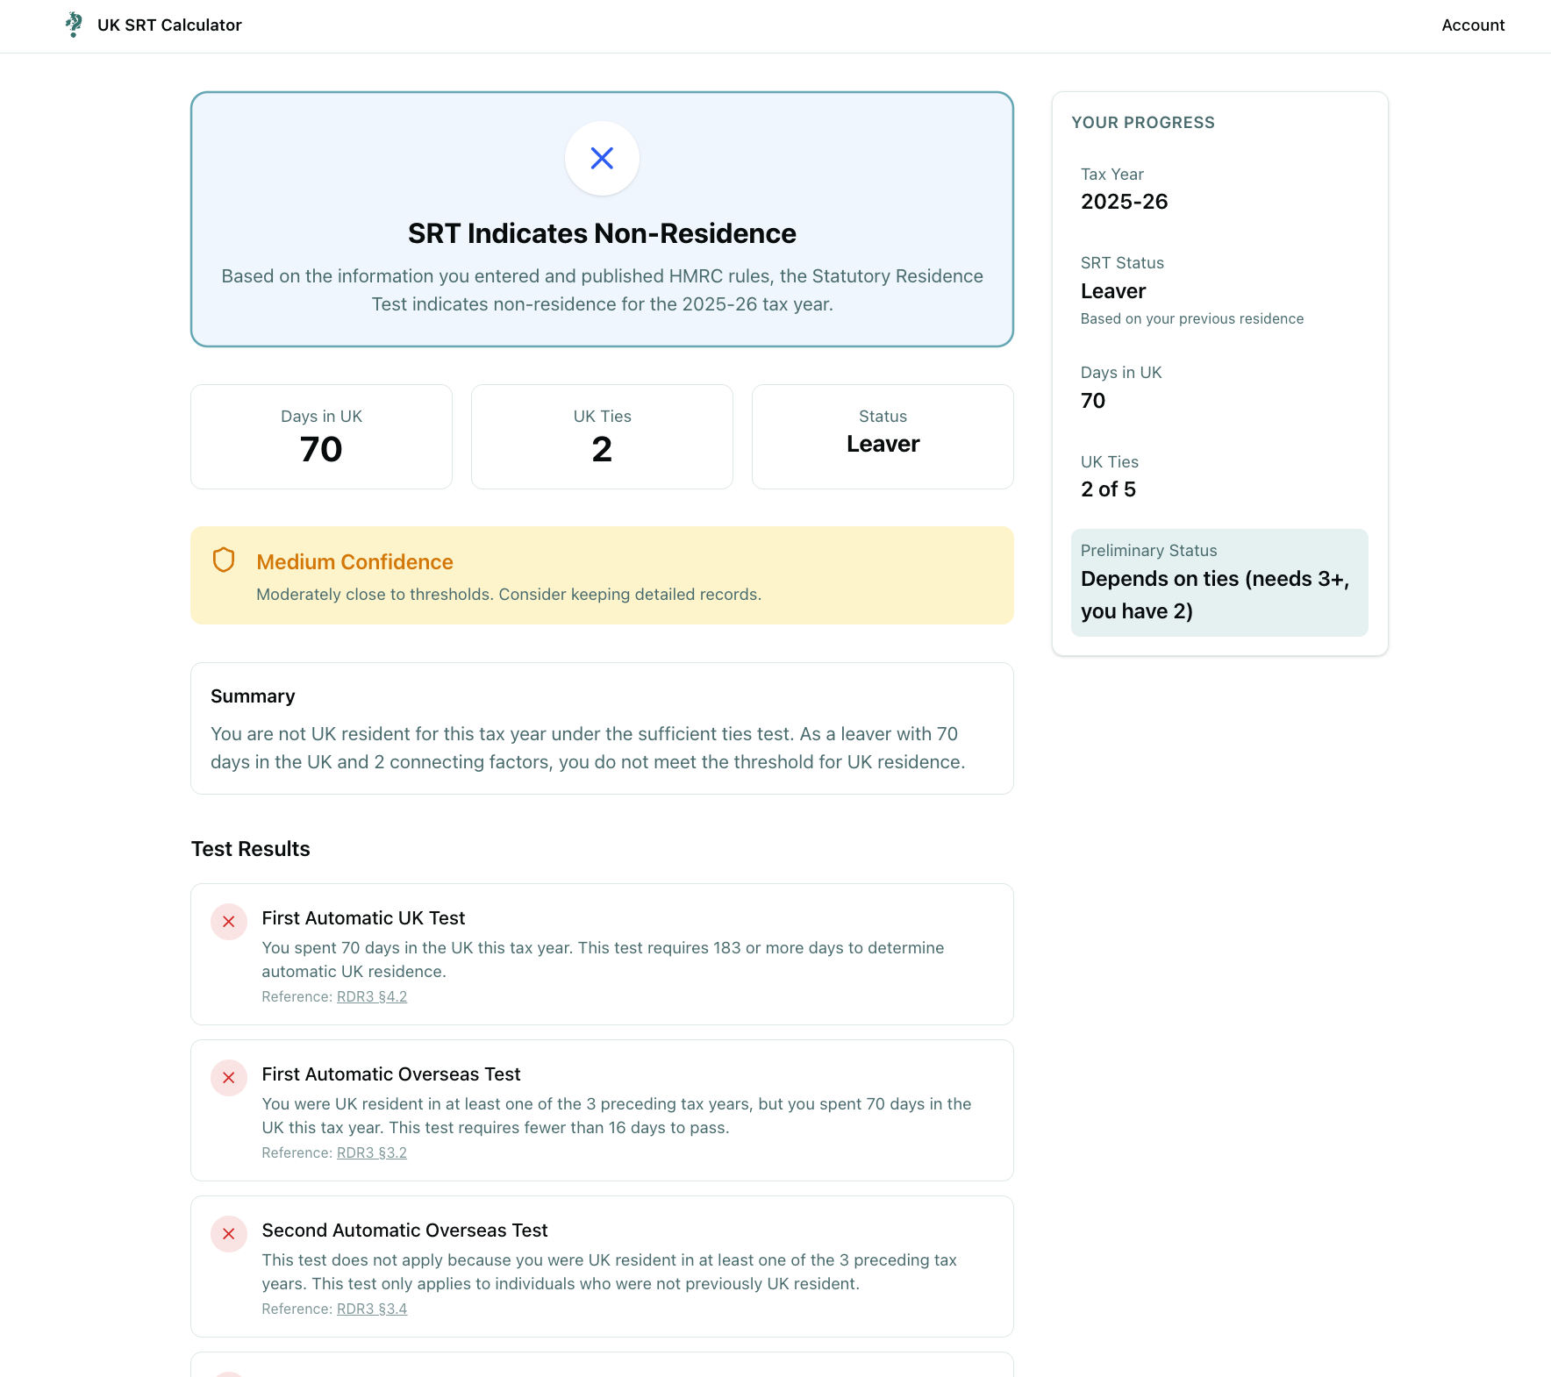Select the Days in UK summary card
Viewport: 1551px width, 1377px height.
tap(321, 436)
